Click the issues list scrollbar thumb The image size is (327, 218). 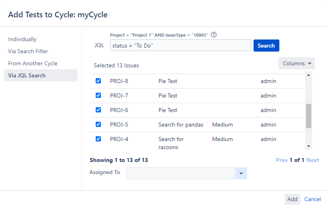pos(309,116)
